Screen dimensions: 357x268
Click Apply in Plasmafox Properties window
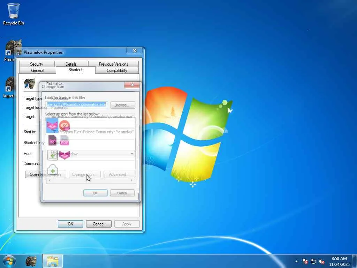pyautogui.click(x=127, y=224)
